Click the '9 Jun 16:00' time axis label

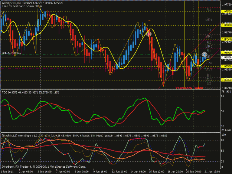point(100,172)
